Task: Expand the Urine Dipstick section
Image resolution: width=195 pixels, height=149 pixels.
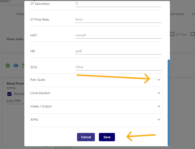Action: tap(159, 93)
